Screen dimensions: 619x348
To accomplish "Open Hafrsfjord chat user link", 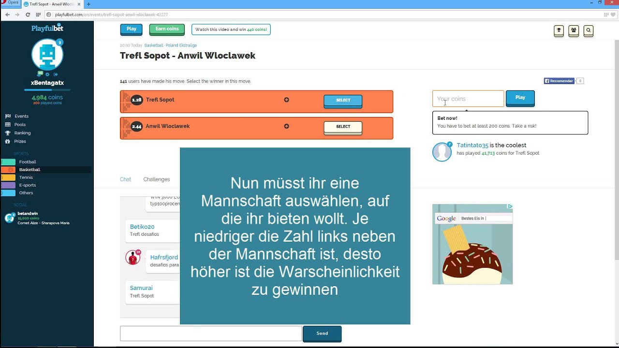I will point(164,258).
